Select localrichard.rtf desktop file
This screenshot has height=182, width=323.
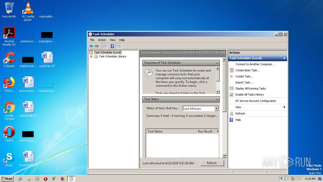(x=28, y=159)
